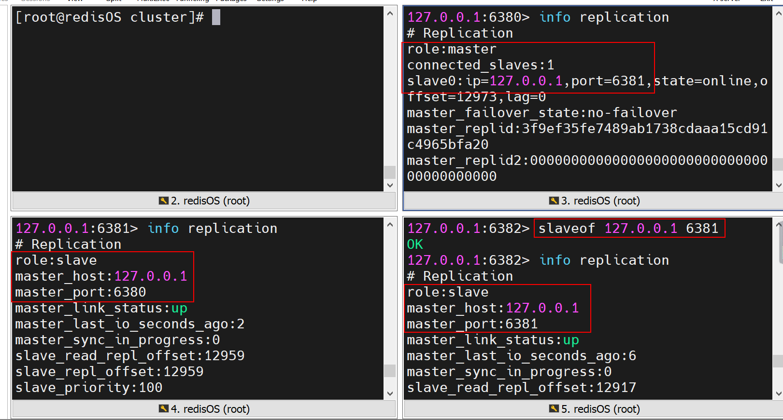Viewport: 783px width, 420px height.
Task: Switch to the '2. redisOS (root)' tab
Action: [204, 201]
